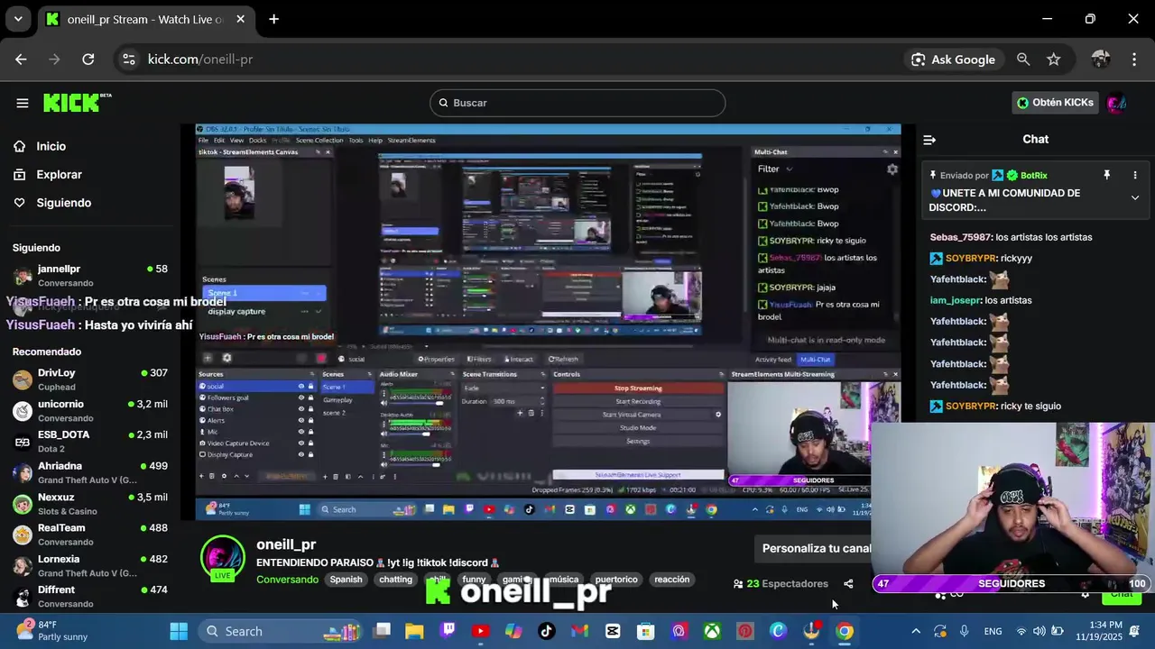
Task: Open the Chrome three-dot menu
Action: point(1134,59)
